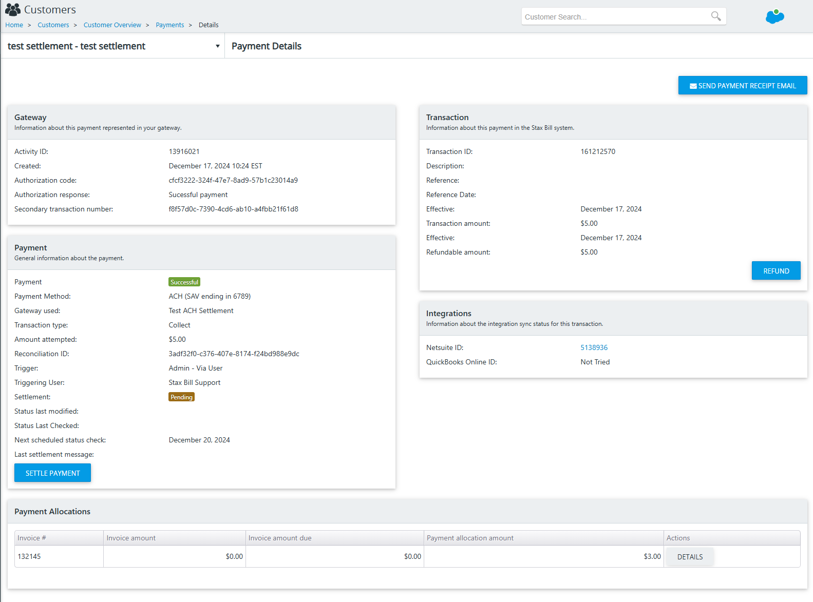
Task: Click envelope icon on receipt email button
Action: [693, 86]
